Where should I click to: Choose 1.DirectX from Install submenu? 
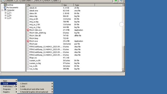(x=35, y=84)
